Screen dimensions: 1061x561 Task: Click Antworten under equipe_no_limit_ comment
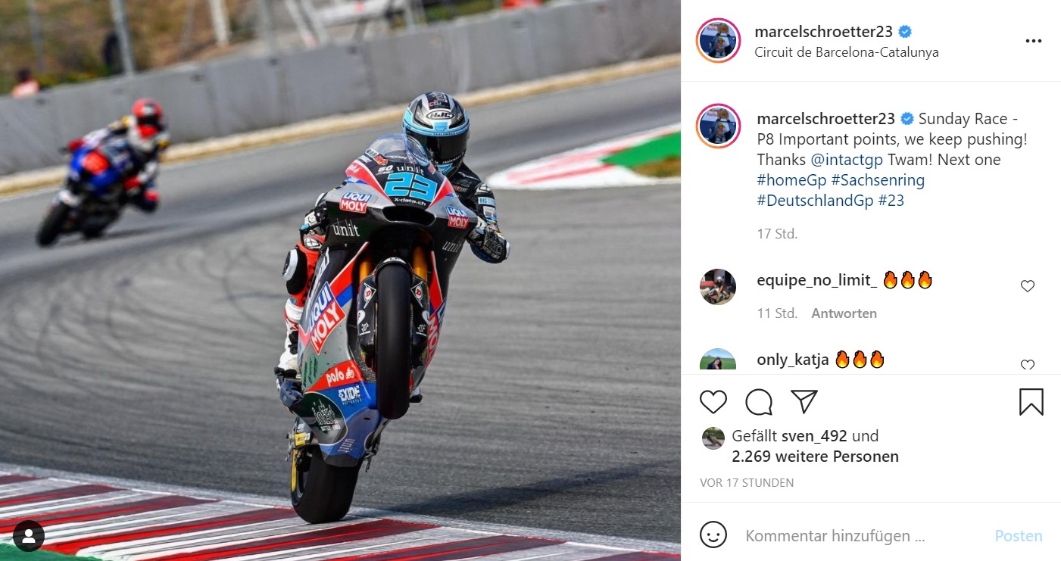pyautogui.click(x=844, y=313)
